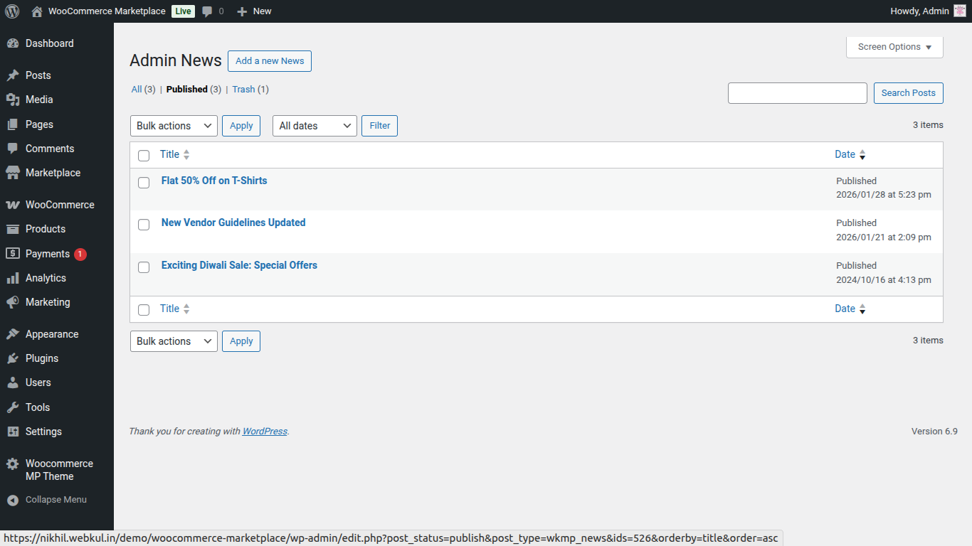This screenshot has height=546, width=972.
Task: Click the Analytics bar chart icon
Action: 13,278
